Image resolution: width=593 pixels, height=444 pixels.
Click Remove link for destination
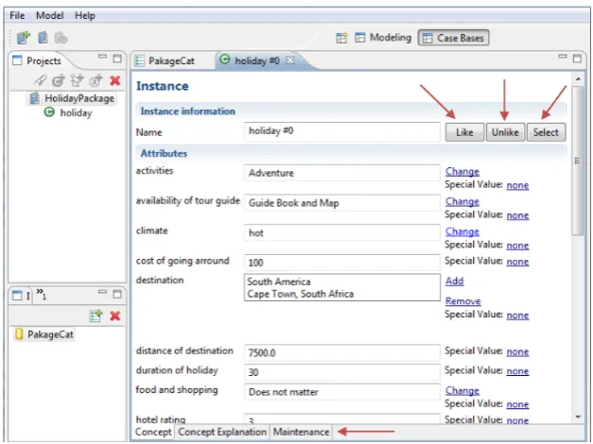(x=462, y=301)
